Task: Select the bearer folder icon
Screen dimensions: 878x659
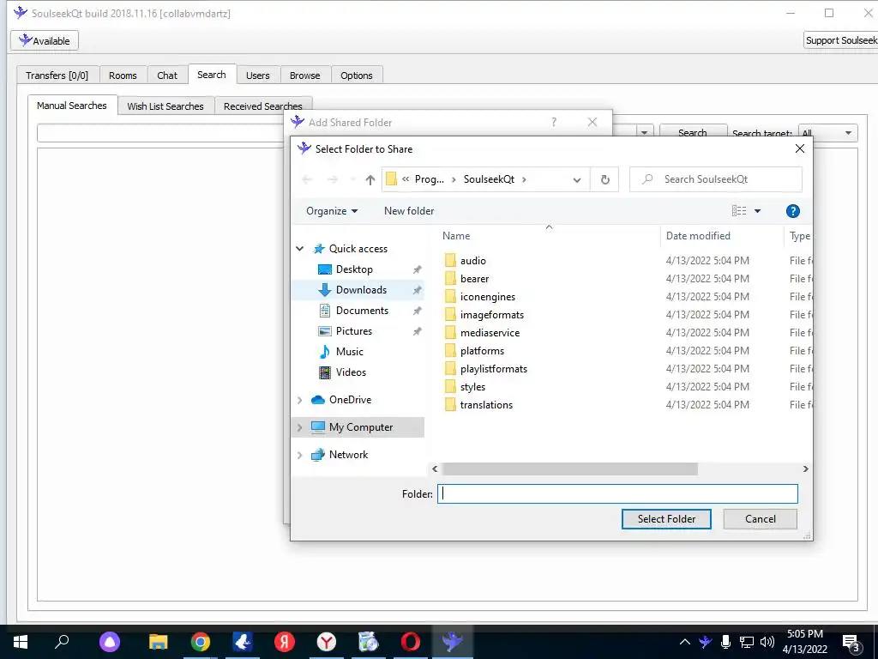Action: tap(450, 279)
